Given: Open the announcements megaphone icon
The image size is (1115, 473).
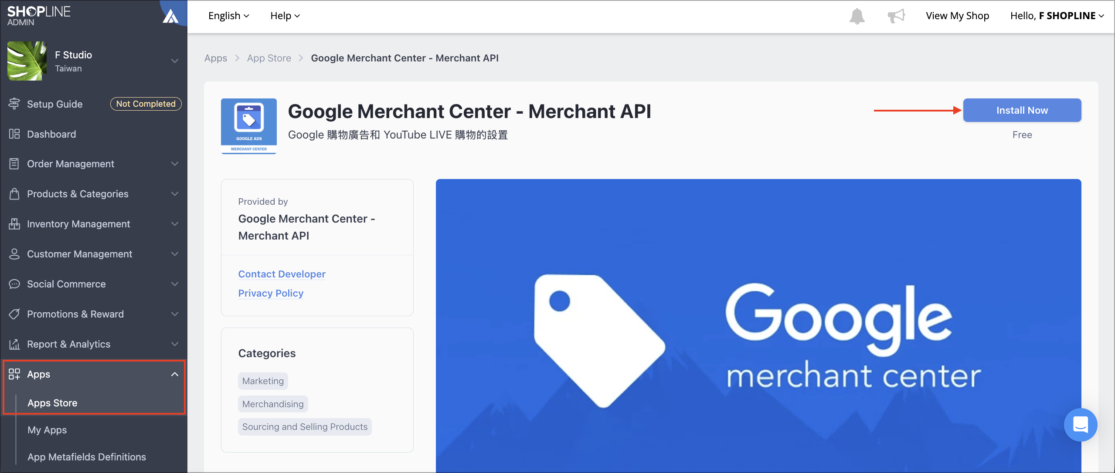Looking at the screenshot, I should (896, 16).
